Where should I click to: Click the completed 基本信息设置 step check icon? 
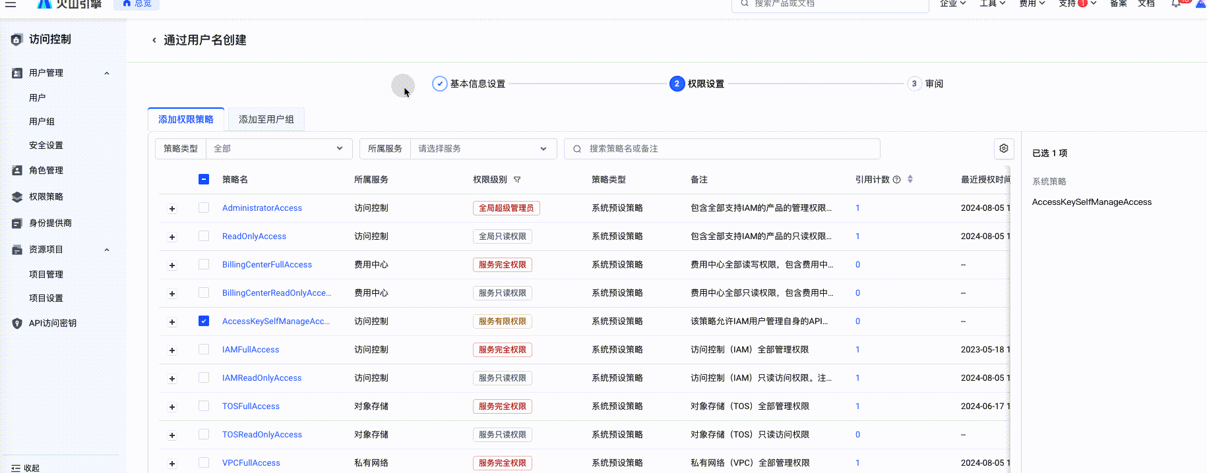click(x=440, y=84)
